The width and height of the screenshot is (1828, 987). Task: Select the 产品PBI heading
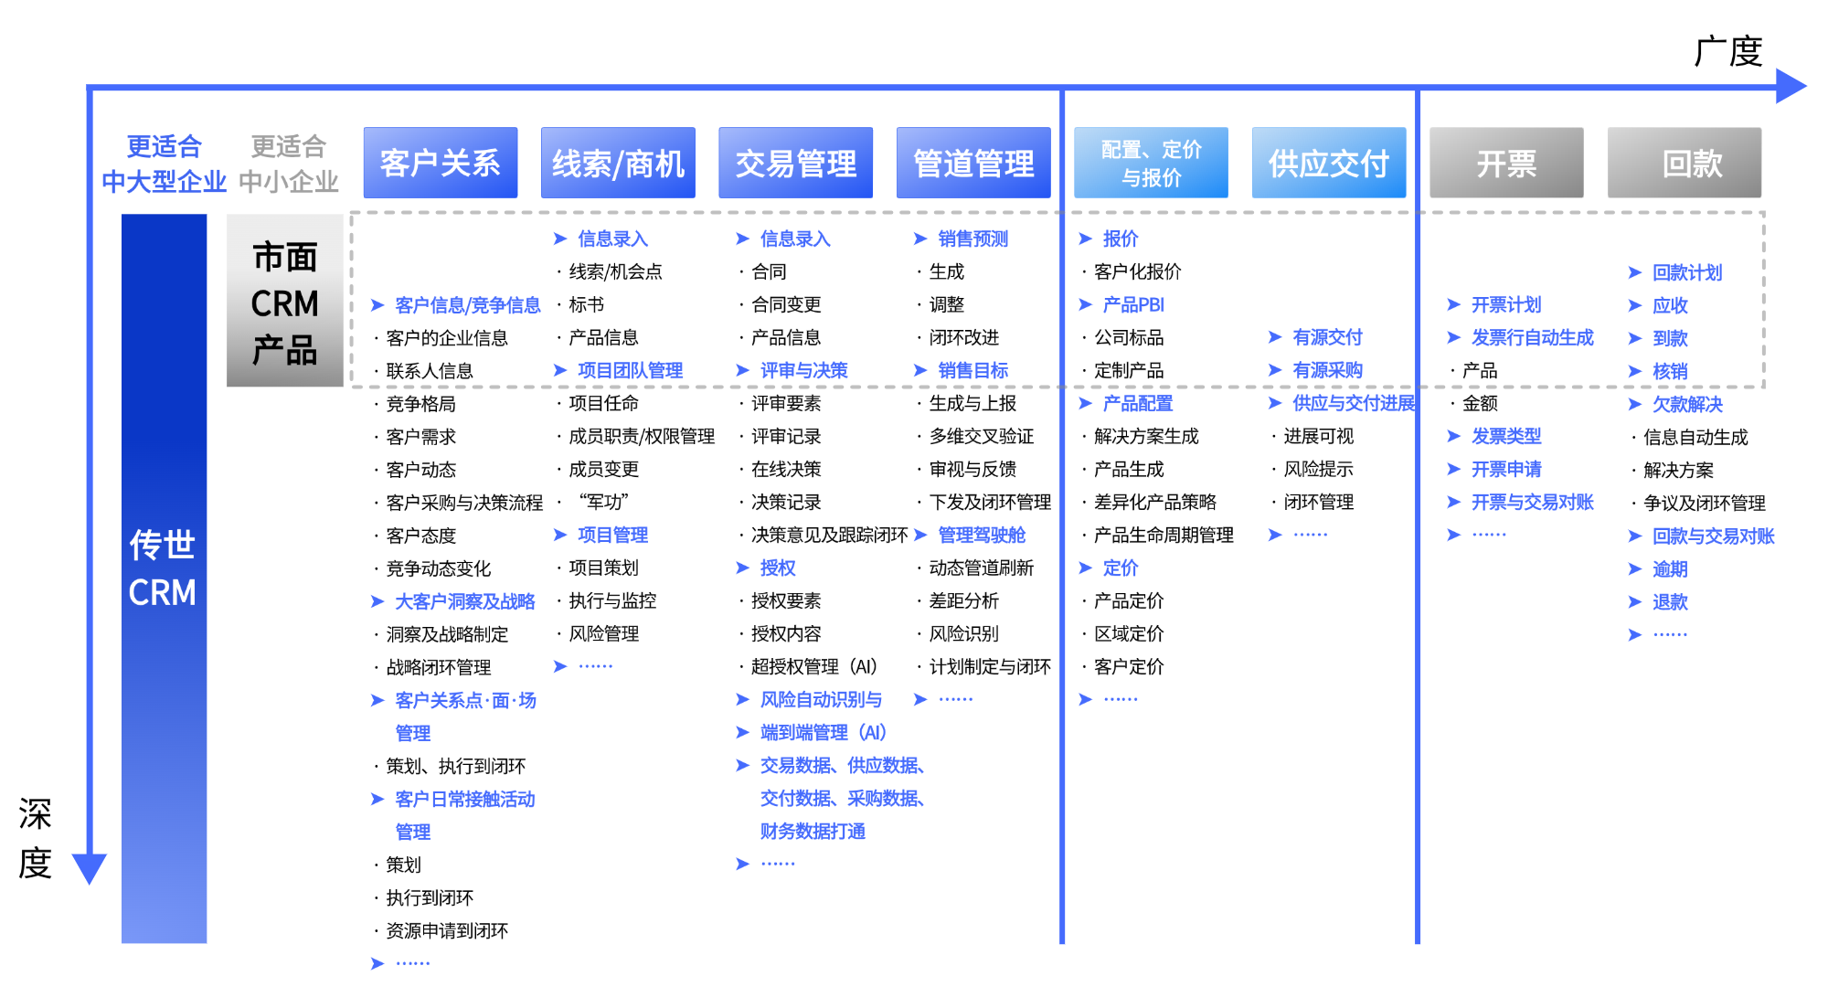click(x=1133, y=304)
